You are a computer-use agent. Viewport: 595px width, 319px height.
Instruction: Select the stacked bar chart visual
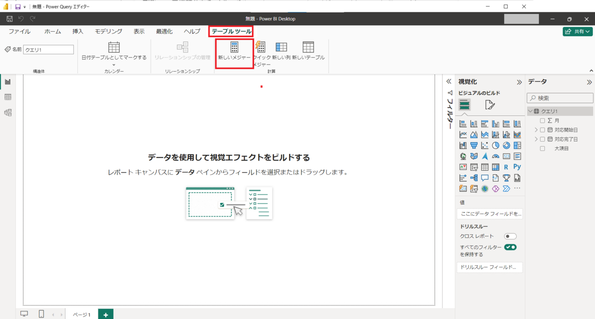coord(463,124)
